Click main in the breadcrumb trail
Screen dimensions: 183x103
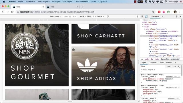pyautogui.click(x=157, y=59)
